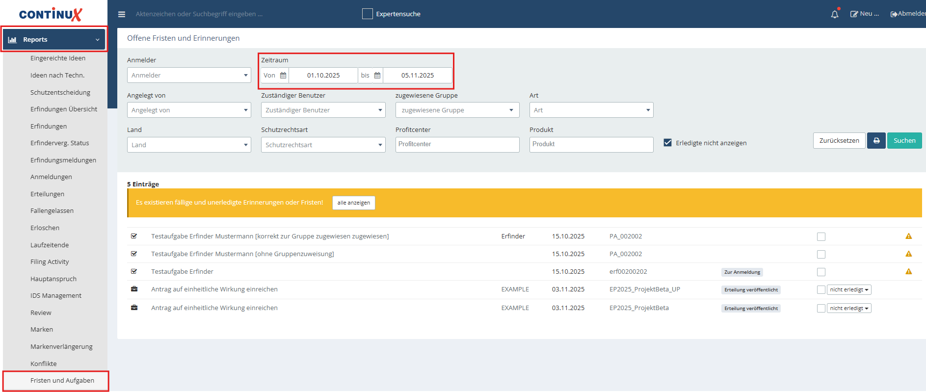The width and height of the screenshot is (926, 392).
Task: Select Fristen und Aufgaben menu item
Action: [62, 381]
